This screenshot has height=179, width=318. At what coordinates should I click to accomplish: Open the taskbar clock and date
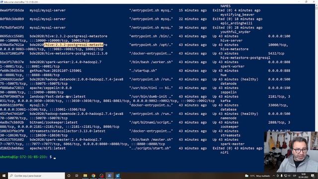[304, 176]
